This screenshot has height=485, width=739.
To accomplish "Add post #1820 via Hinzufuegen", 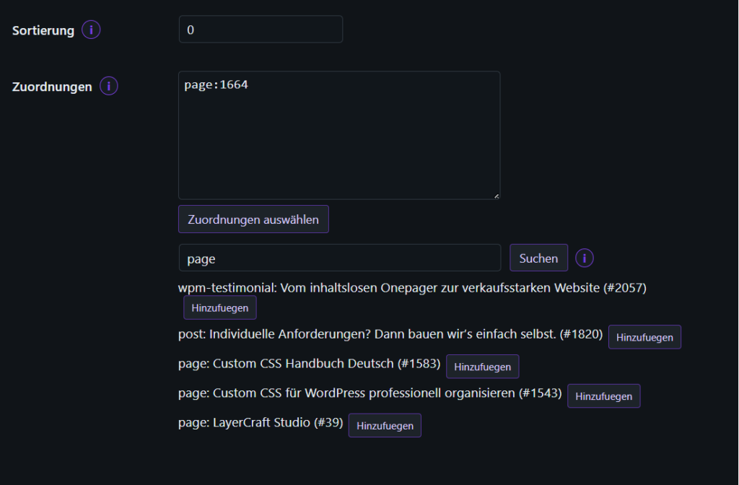I will (644, 338).
